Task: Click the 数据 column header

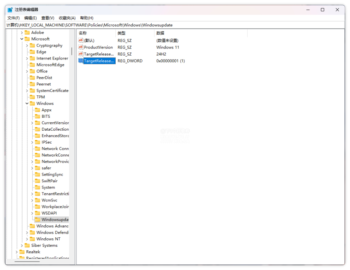Action: pos(201,33)
